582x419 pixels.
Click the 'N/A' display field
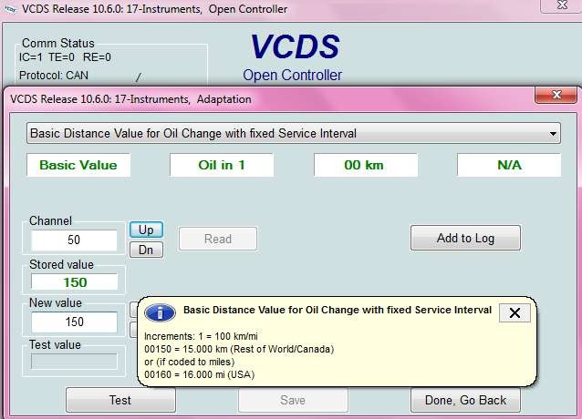click(x=509, y=165)
